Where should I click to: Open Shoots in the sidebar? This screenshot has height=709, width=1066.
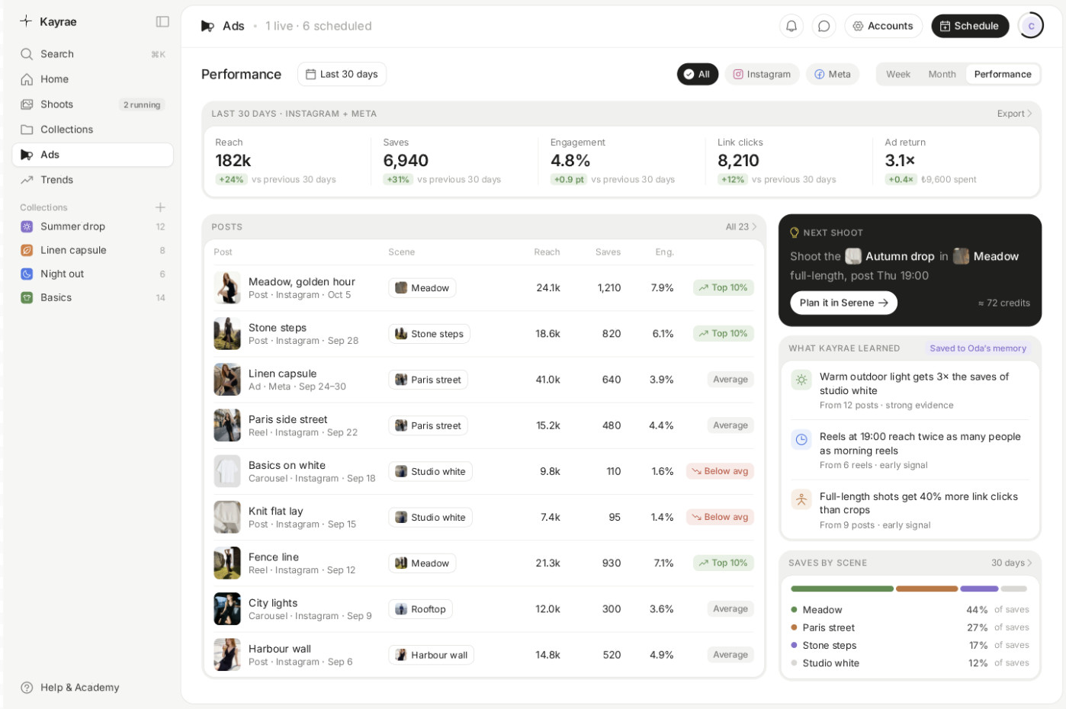pyautogui.click(x=92, y=104)
